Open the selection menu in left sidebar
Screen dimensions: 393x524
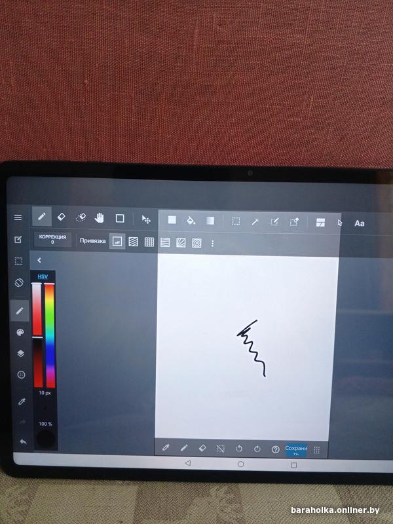(19, 261)
